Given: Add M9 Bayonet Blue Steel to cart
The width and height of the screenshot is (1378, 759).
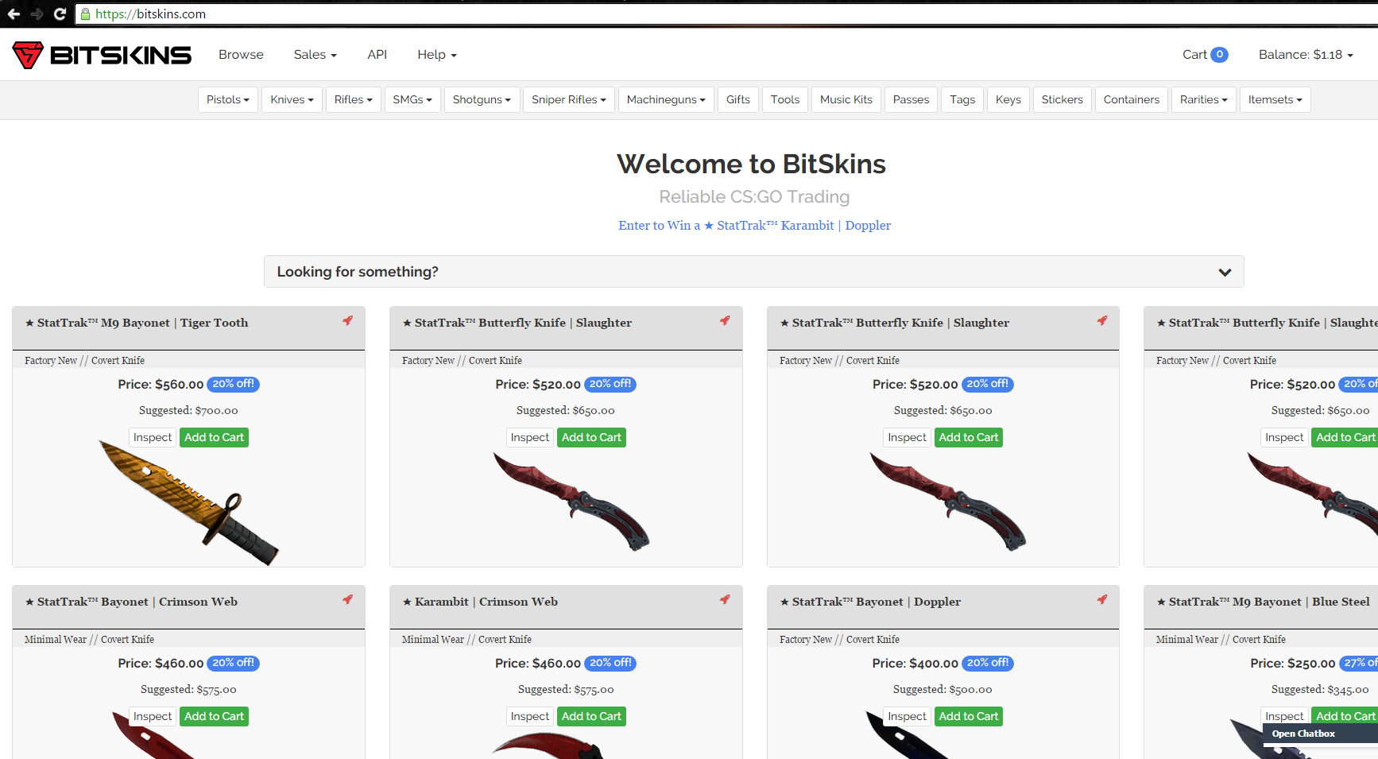Looking at the screenshot, I should (1345, 717).
